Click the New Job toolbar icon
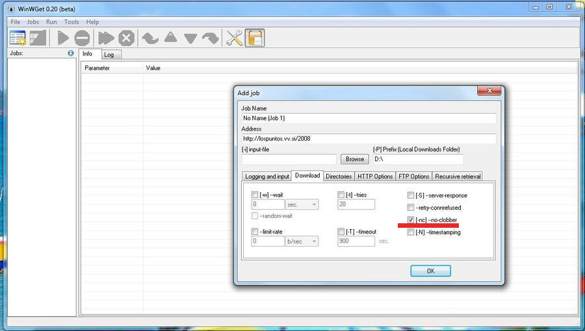Image resolution: width=585 pixels, height=331 pixels. pyautogui.click(x=18, y=38)
